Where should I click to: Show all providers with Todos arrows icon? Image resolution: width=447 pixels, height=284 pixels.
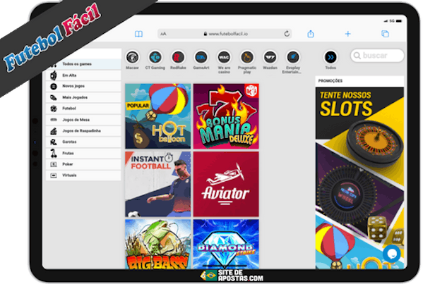(330, 57)
